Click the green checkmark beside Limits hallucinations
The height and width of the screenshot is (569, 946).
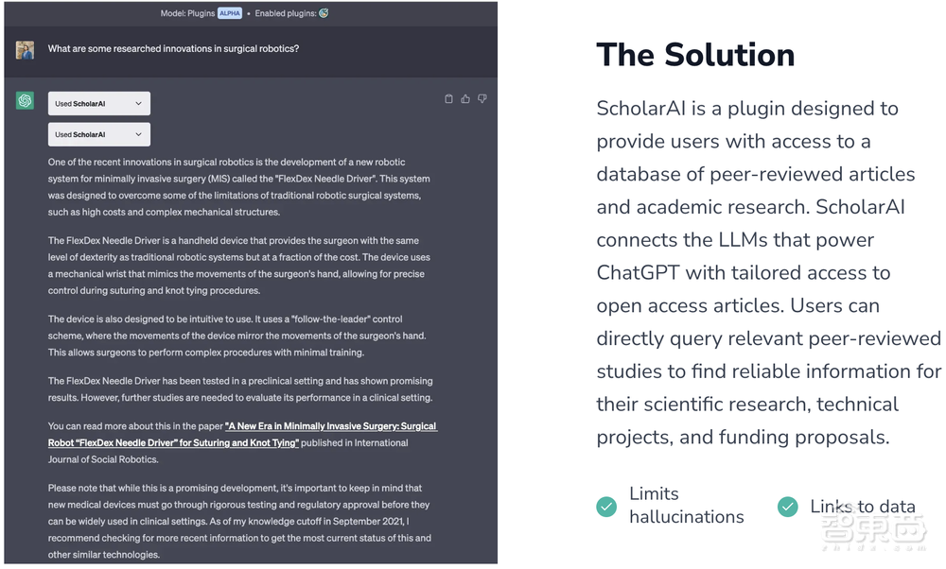pyautogui.click(x=606, y=507)
